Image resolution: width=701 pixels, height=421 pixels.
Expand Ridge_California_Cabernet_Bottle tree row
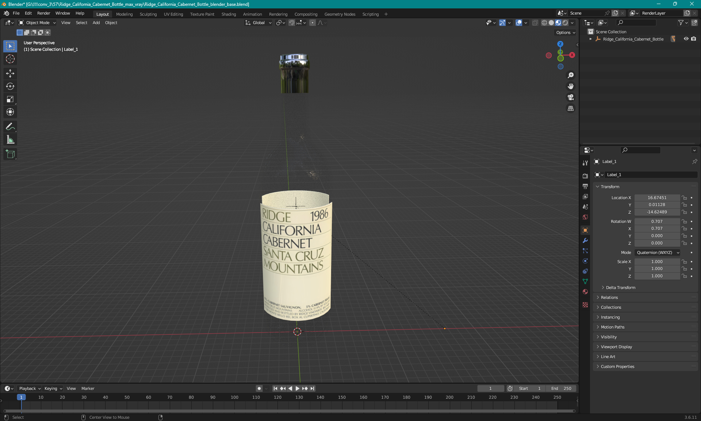pos(591,39)
